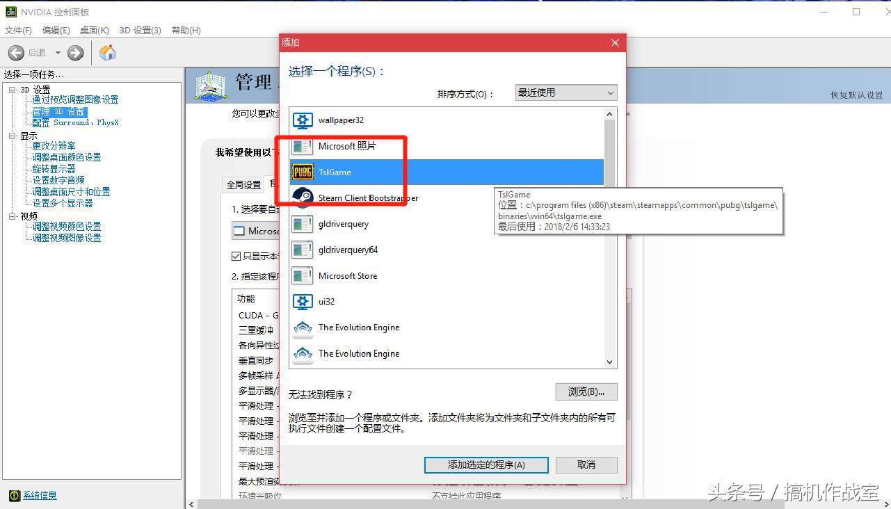Click the 浏览(B) button

coord(586,391)
